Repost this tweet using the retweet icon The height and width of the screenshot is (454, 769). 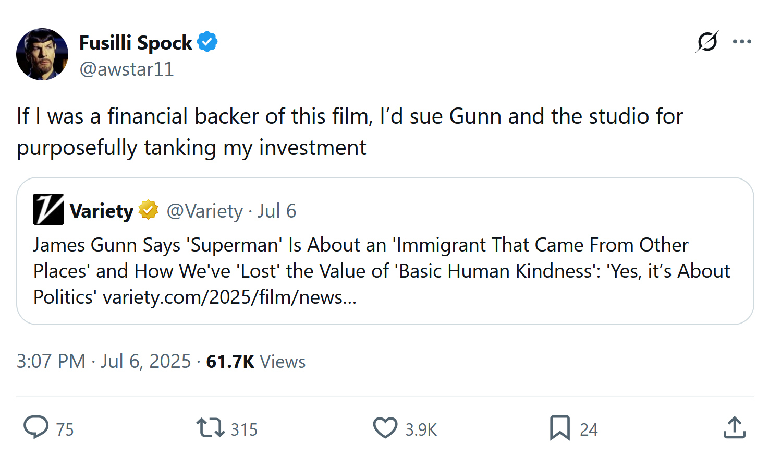coord(210,427)
